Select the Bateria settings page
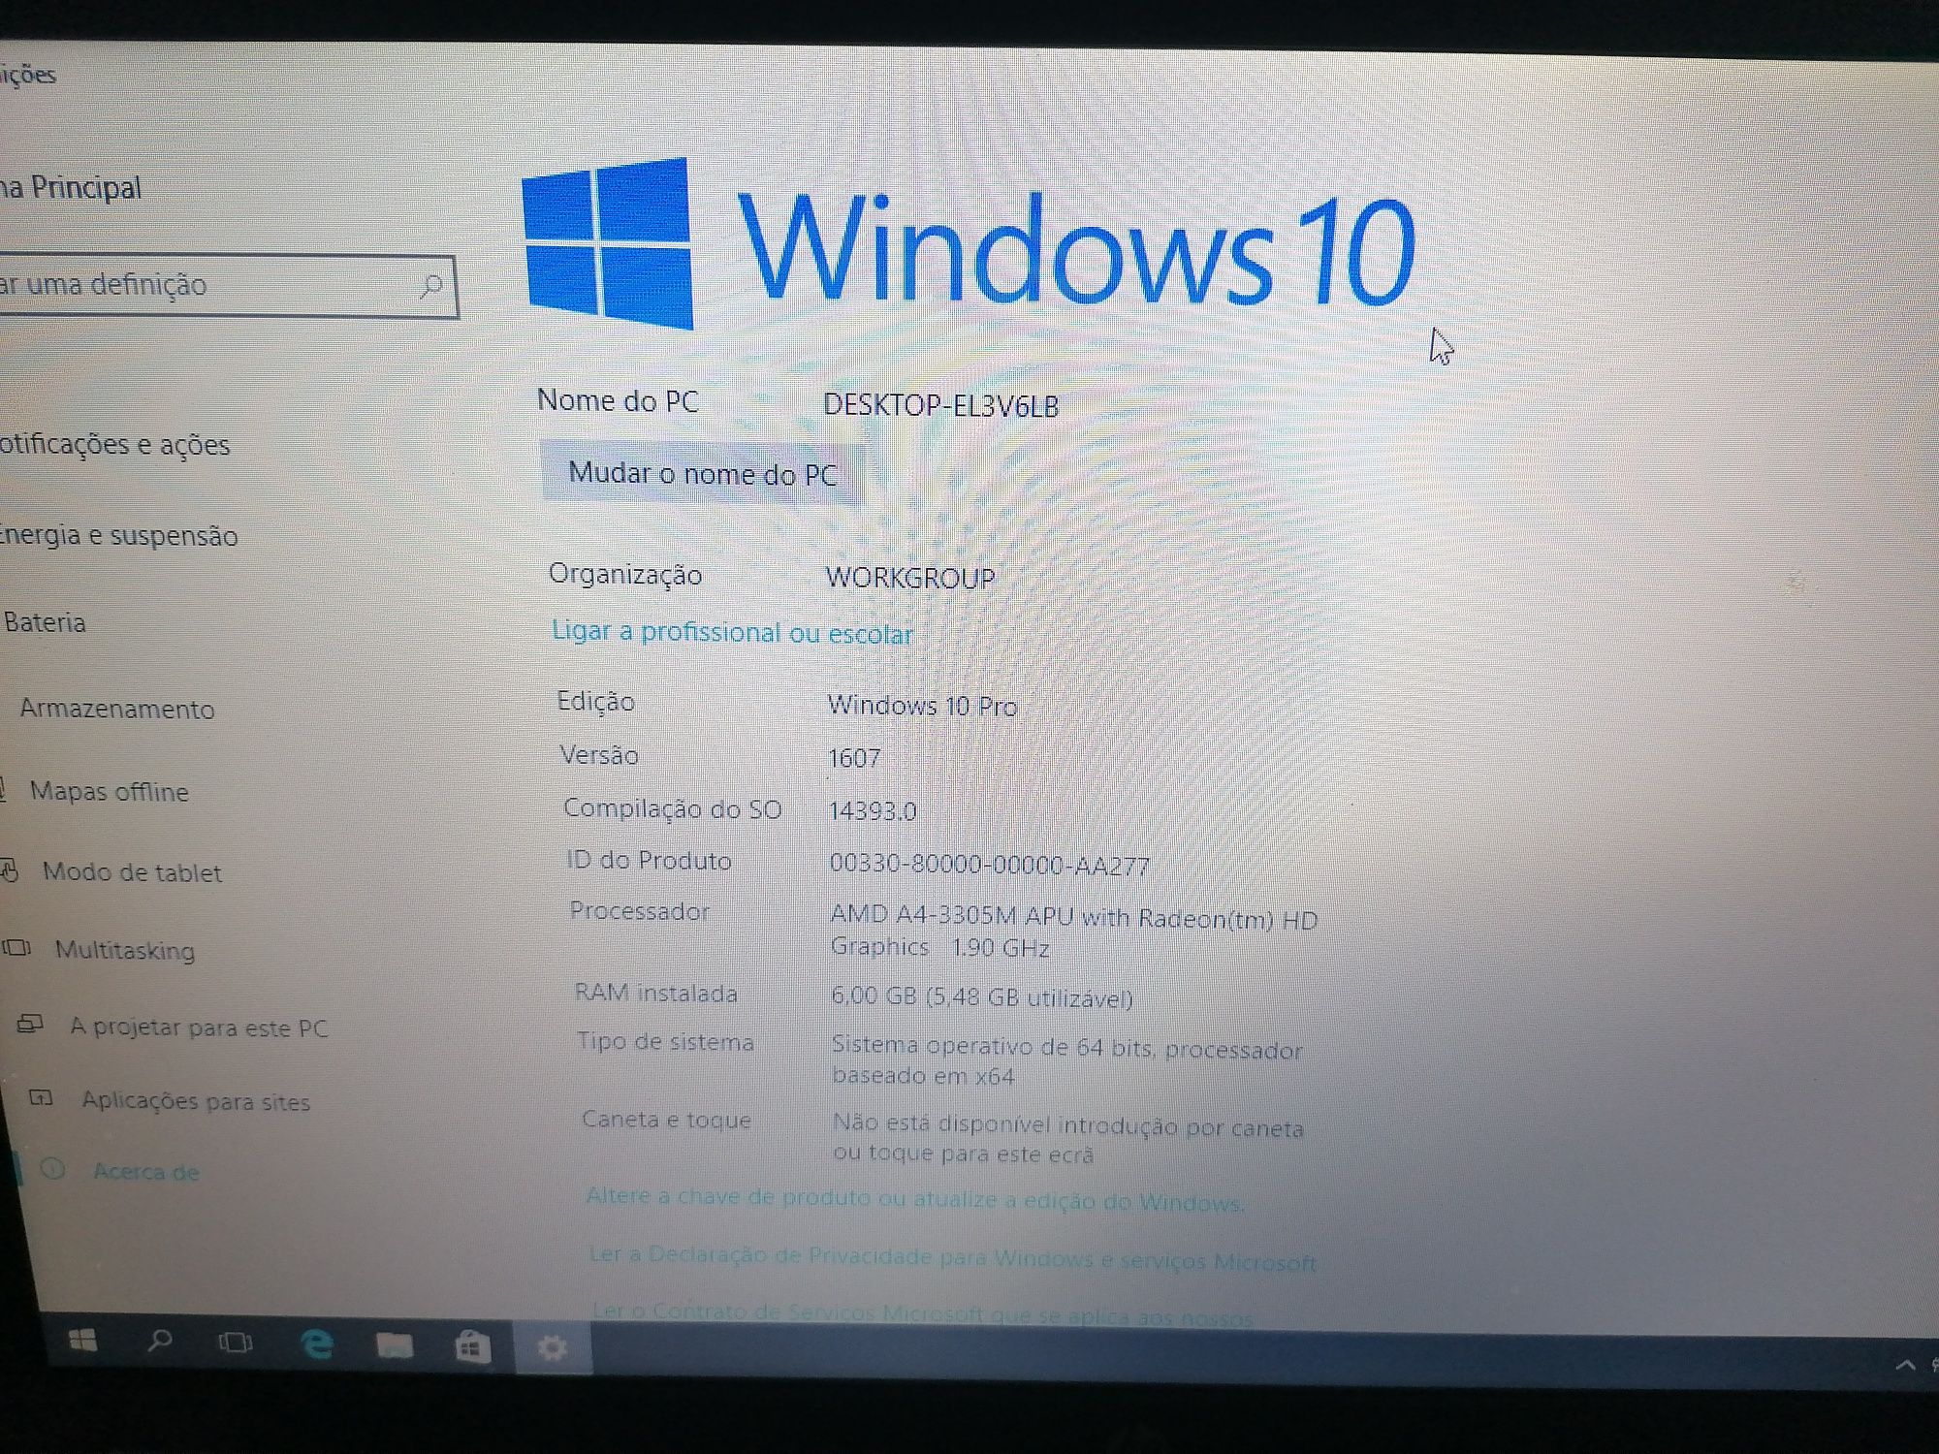The width and height of the screenshot is (1939, 1454). [x=45, y=622]
